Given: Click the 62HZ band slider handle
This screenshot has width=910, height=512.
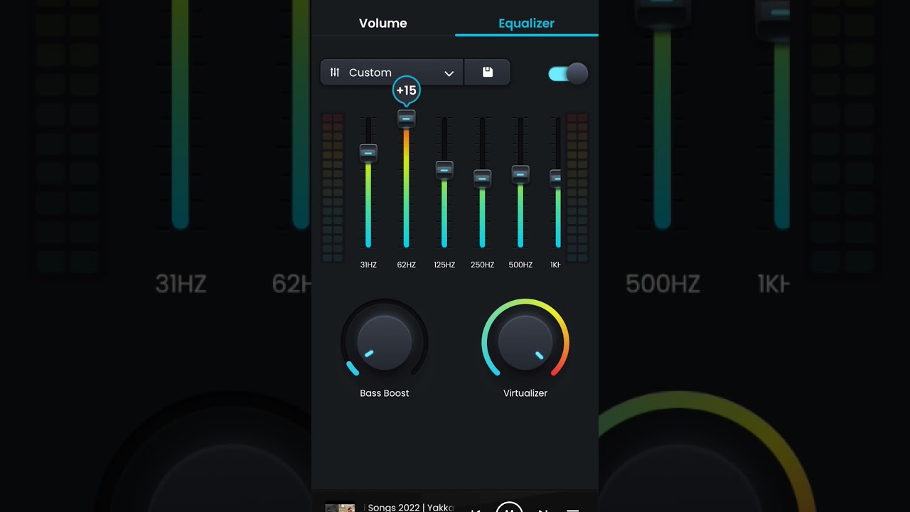Looking at the screenshot, I should 406,118.
